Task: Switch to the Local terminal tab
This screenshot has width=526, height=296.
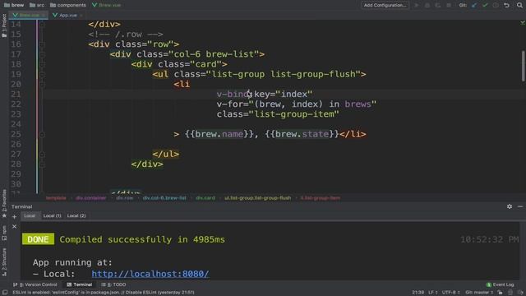Action: pyautogui.click(x=30, y=215)
